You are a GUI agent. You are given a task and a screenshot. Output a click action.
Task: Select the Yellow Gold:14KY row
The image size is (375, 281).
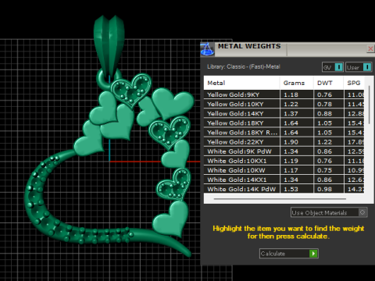coord(284,113)
